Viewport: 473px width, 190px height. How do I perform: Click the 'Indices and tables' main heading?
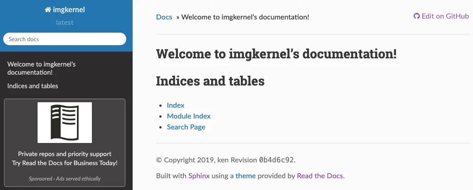[x=210, y=81]
